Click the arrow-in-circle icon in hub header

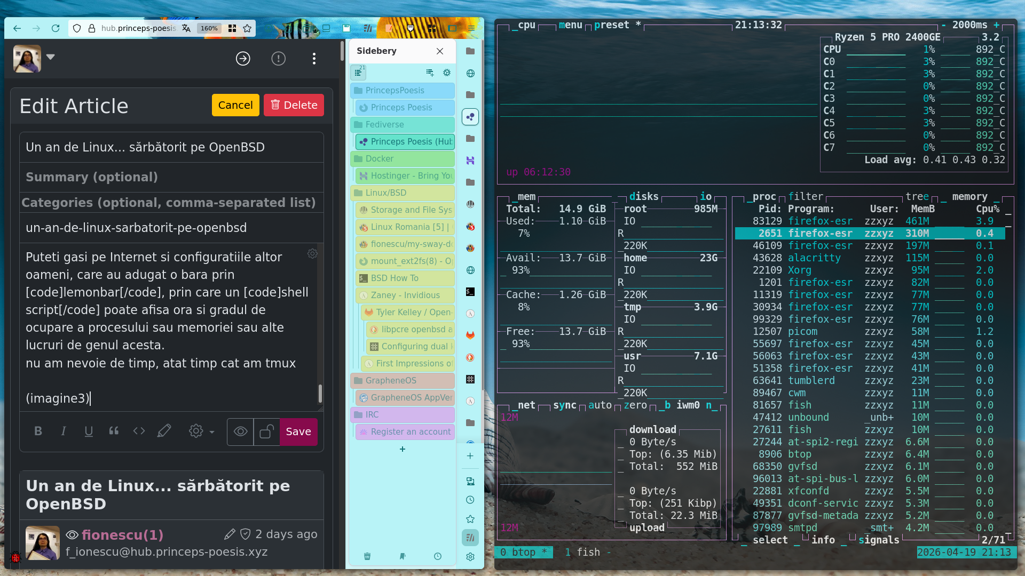[x=243, y=59]
